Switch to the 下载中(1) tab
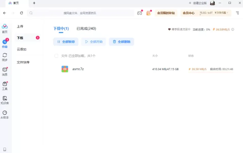The width and height of the screenshot is (243, 153). [61, 29]
